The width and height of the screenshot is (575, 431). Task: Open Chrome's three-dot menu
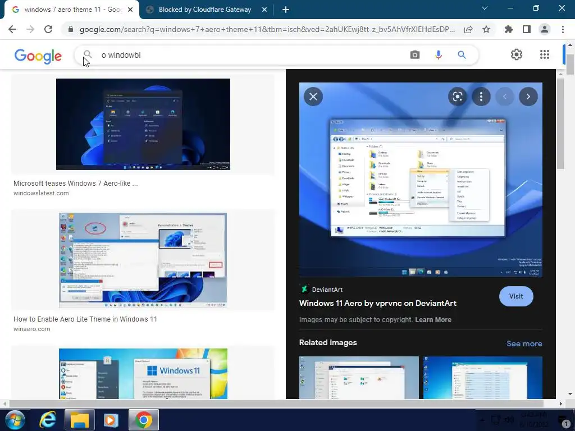tap(563, 29)
